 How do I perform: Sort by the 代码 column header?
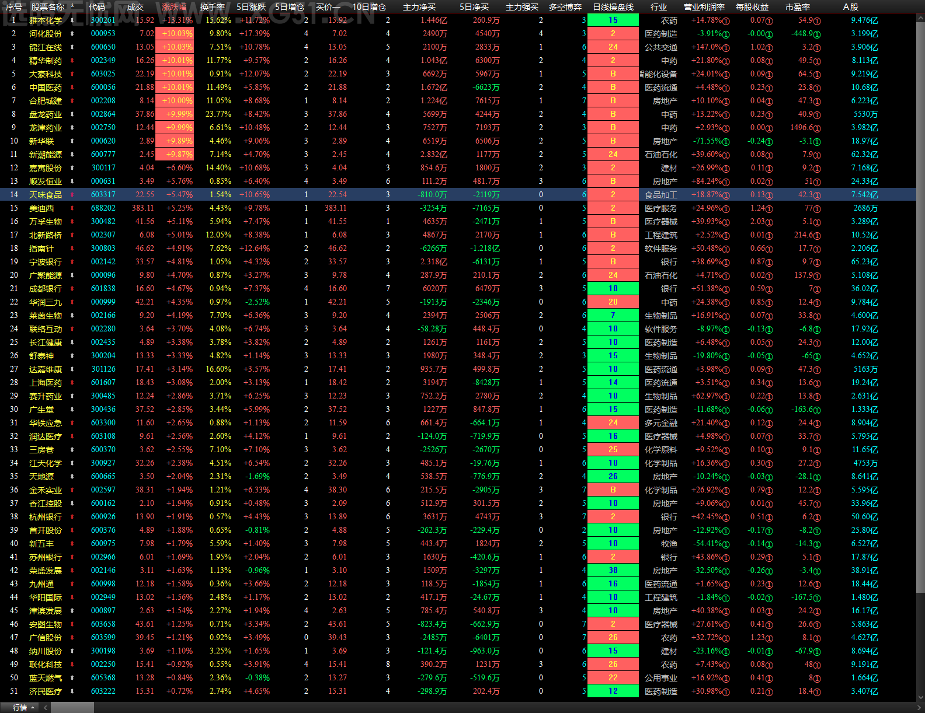(97, 7)
